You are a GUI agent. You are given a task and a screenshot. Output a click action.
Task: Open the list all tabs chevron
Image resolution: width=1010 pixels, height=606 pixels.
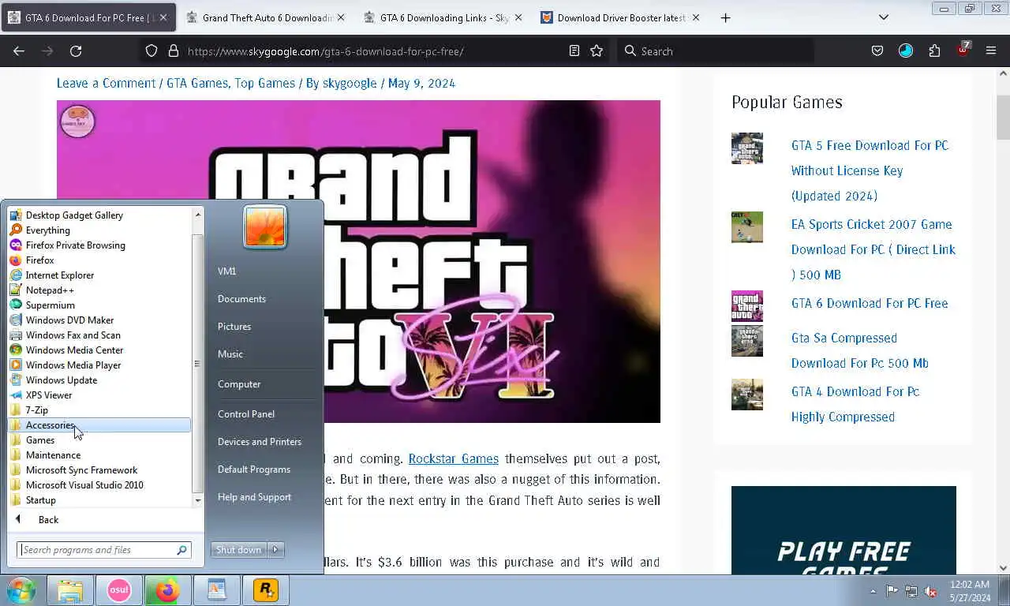click(x=884, y=17)
